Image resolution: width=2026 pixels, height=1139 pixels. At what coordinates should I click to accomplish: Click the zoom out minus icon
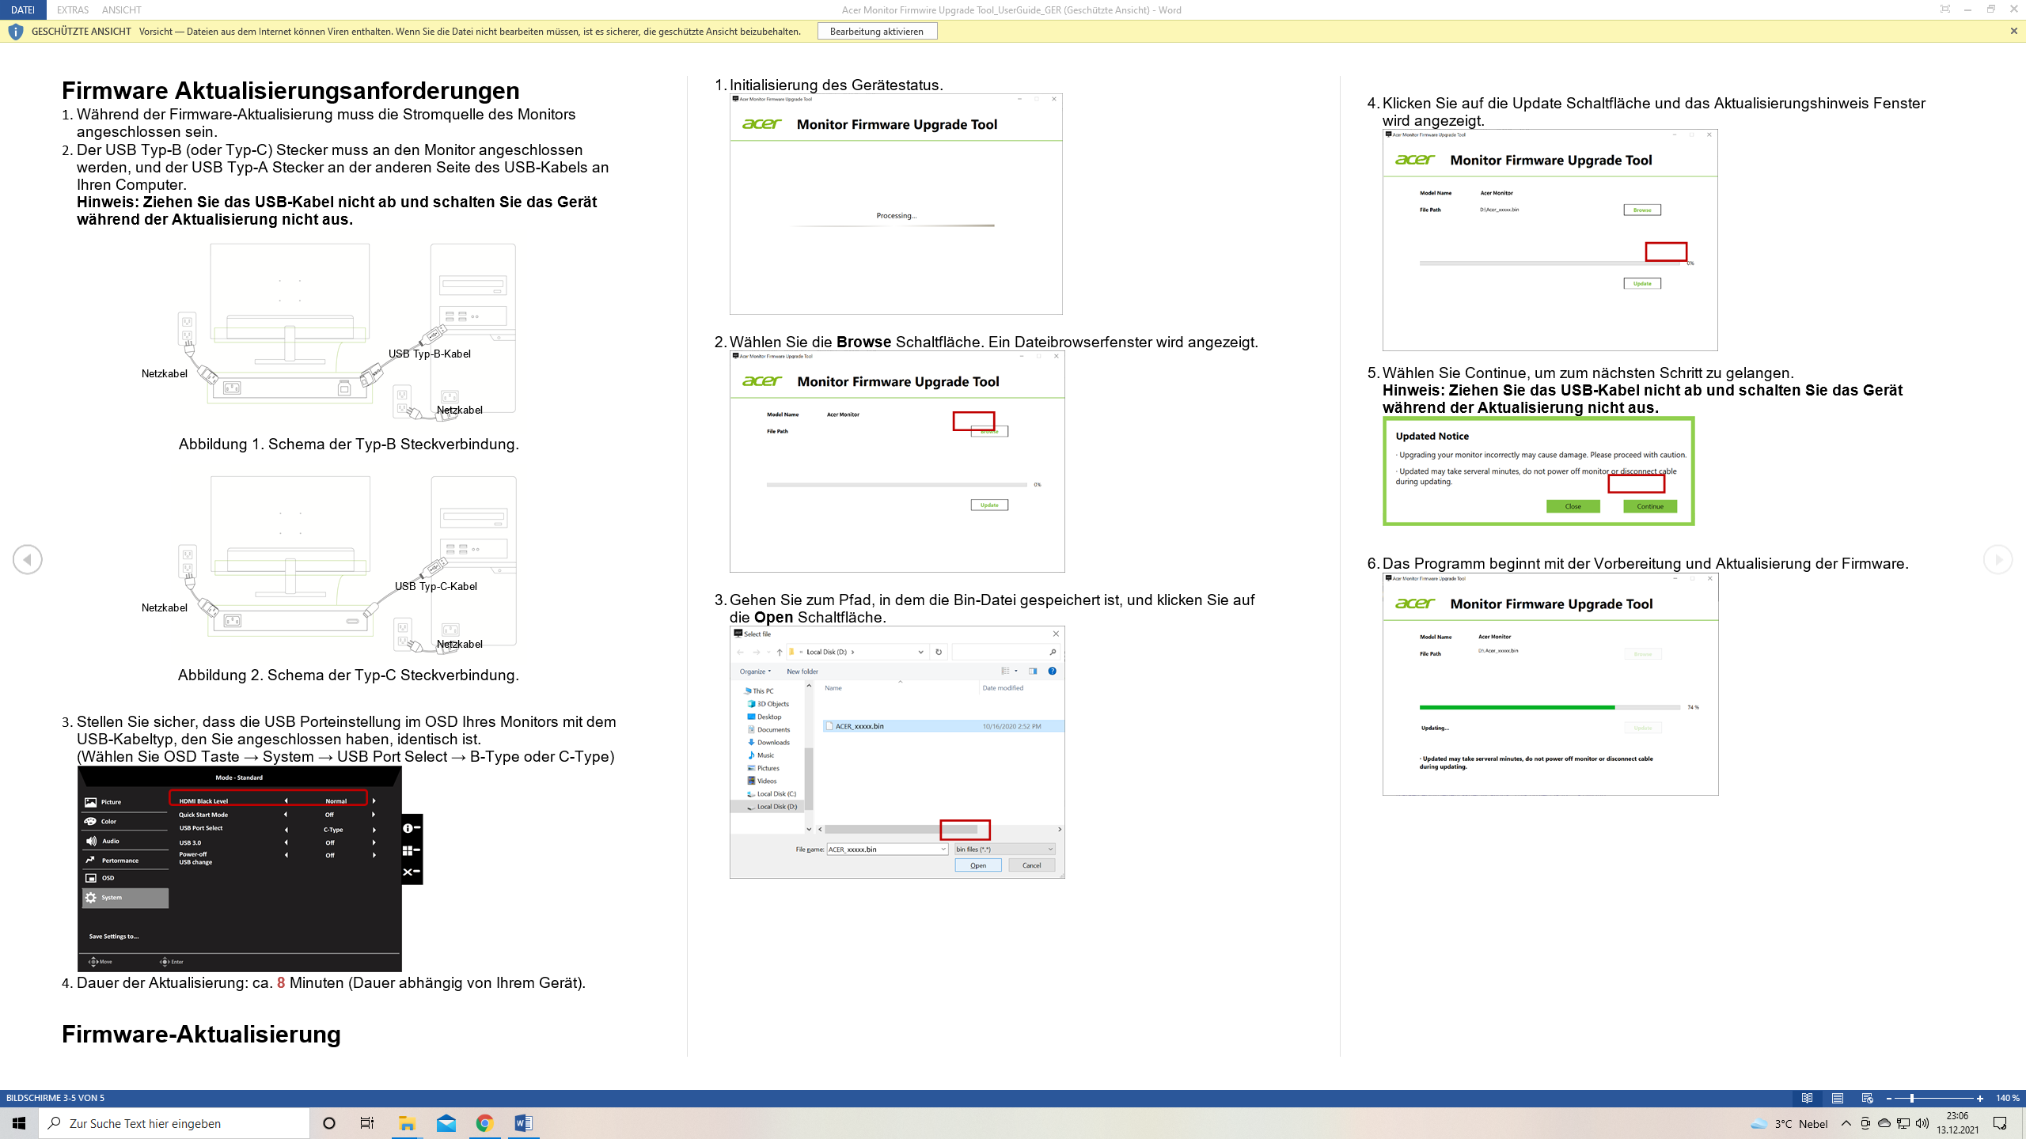pos(1889,1098)
